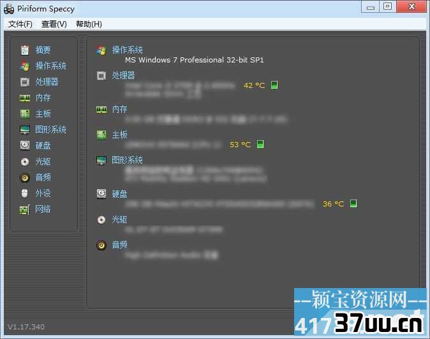
Task: Click the 硬盘 heading in summary panel
Action: (119, 194)
